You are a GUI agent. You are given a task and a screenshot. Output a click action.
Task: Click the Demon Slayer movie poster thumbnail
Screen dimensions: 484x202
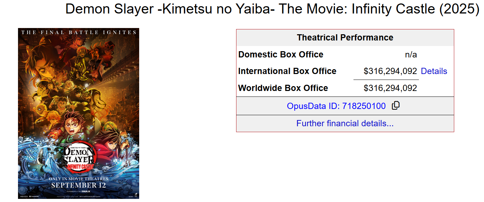(x=79, y=104)
